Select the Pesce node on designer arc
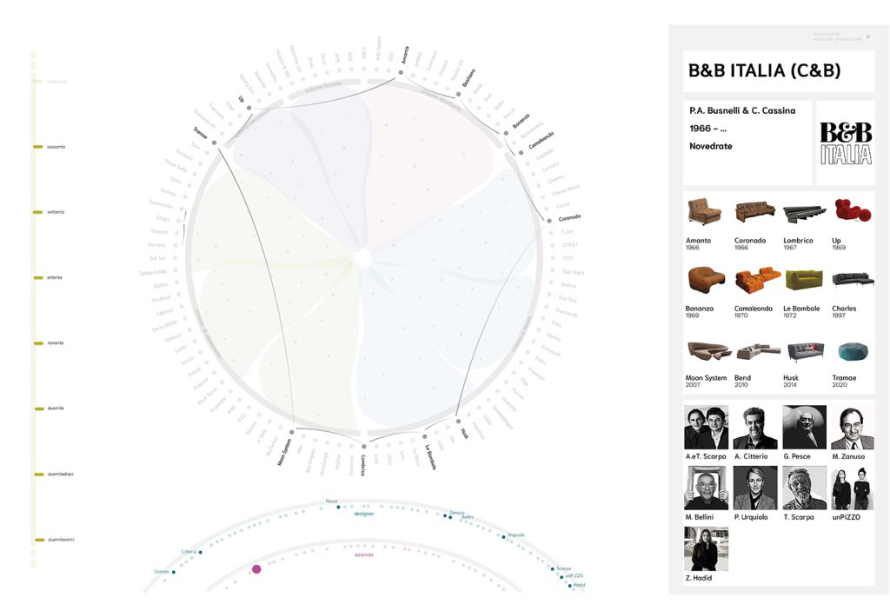 click(338, 507)
